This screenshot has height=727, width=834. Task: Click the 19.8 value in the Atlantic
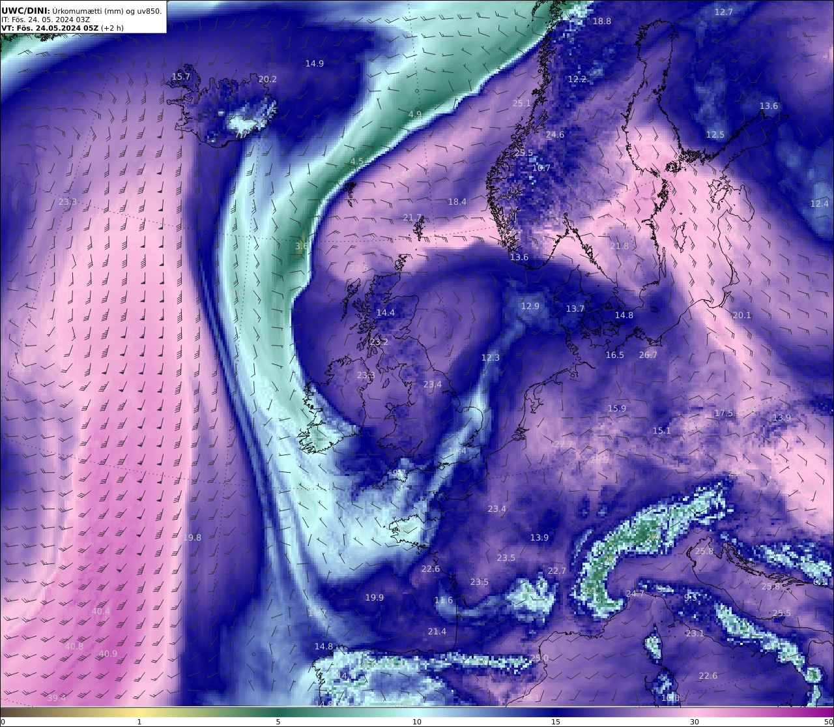pos(192,537)
